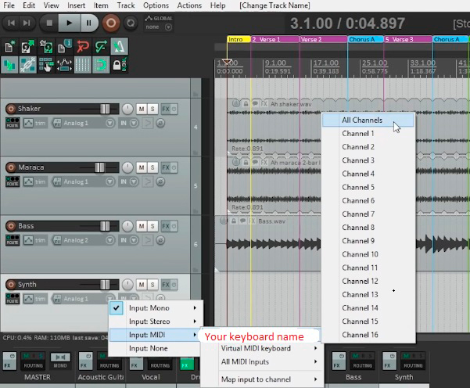This screenshot has height=388, width=470.
Task: Mute the Bass track
Action: (142, 226)
